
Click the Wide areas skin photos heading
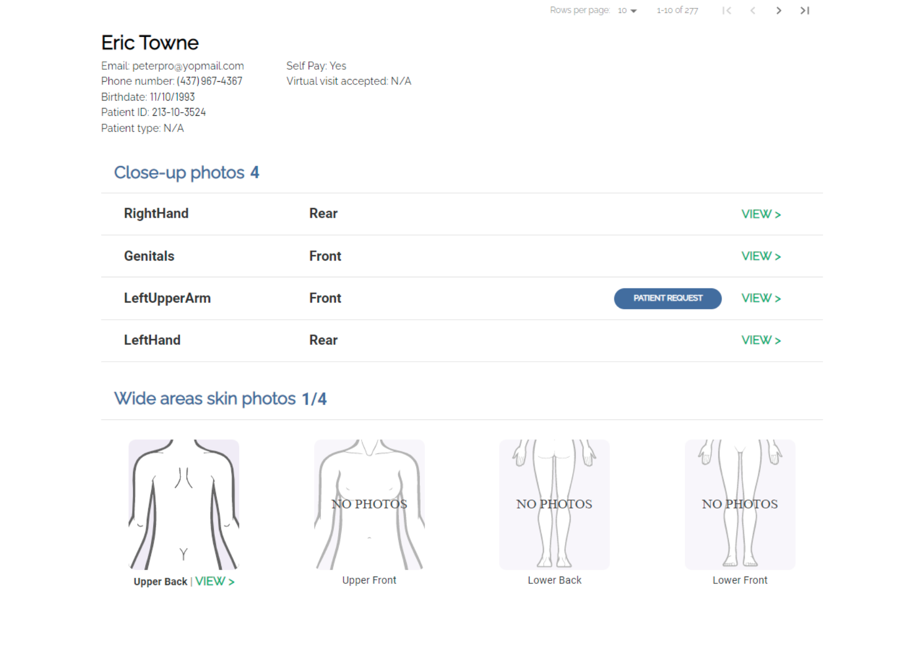pos(220,398)
